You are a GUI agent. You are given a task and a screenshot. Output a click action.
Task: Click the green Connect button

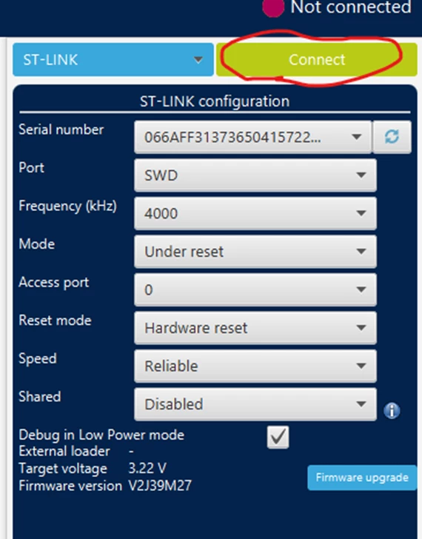pyautogui.click(x=317, y=59)
